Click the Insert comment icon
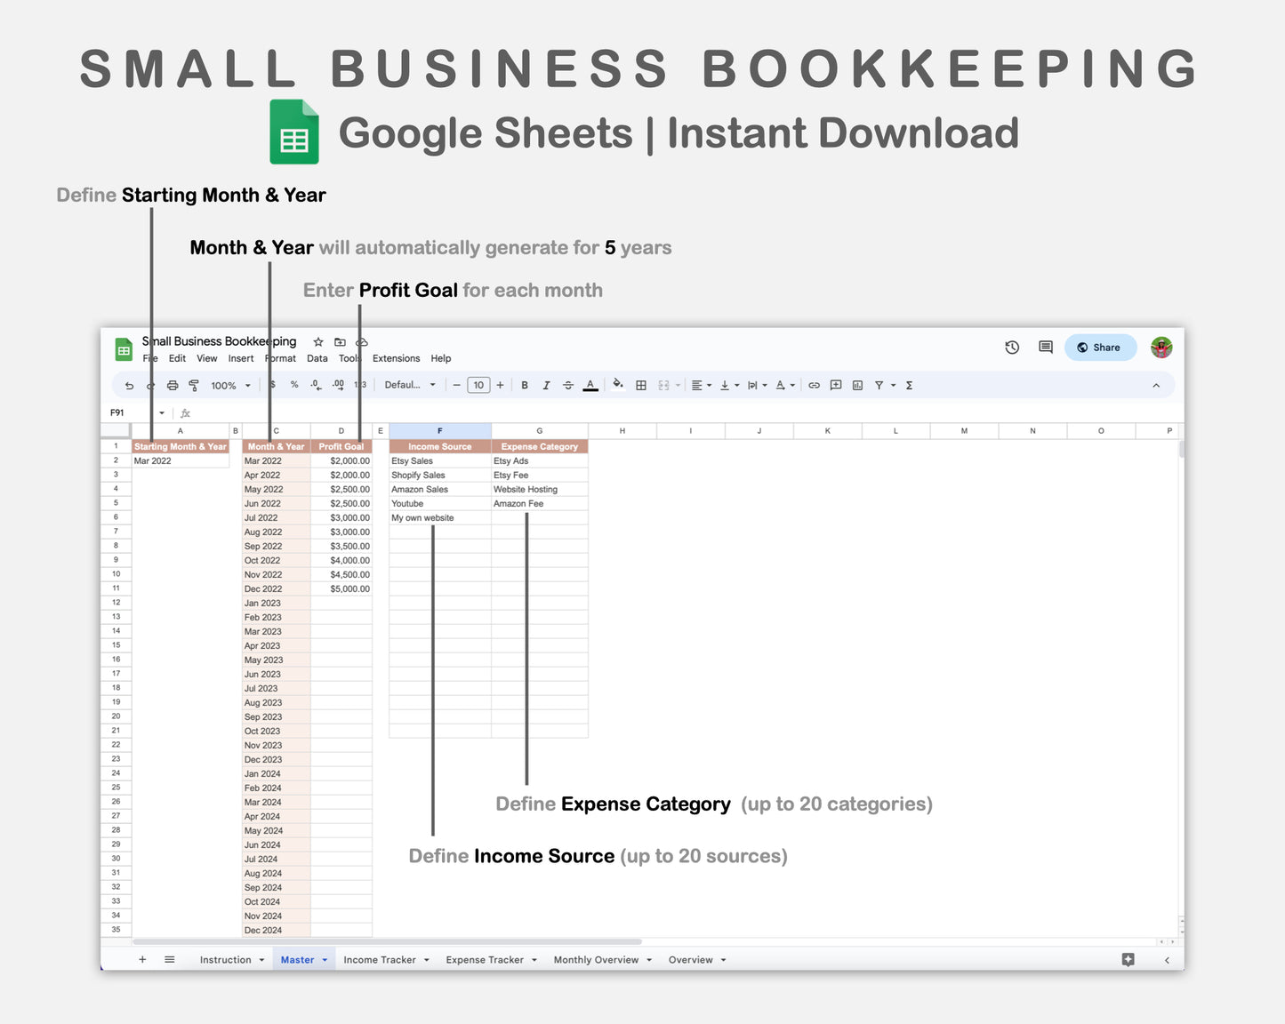1285x1024 pixels. point(835,385)
